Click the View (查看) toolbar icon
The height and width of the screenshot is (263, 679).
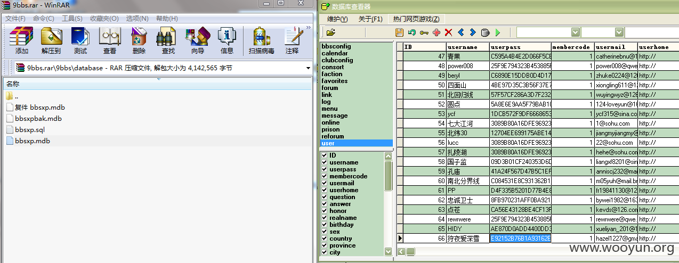(110, 36)
